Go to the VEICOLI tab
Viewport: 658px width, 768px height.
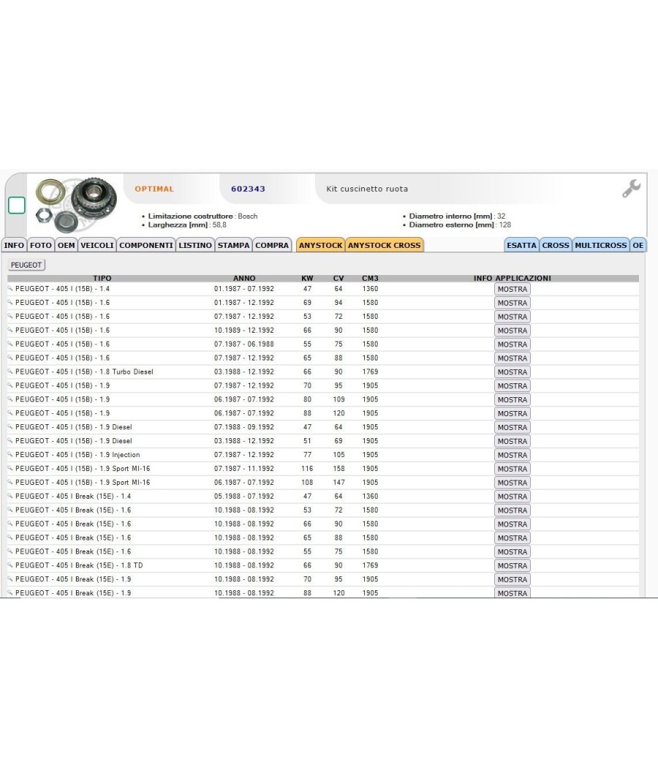pos(97,245)
